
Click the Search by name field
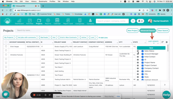[31, 30]
